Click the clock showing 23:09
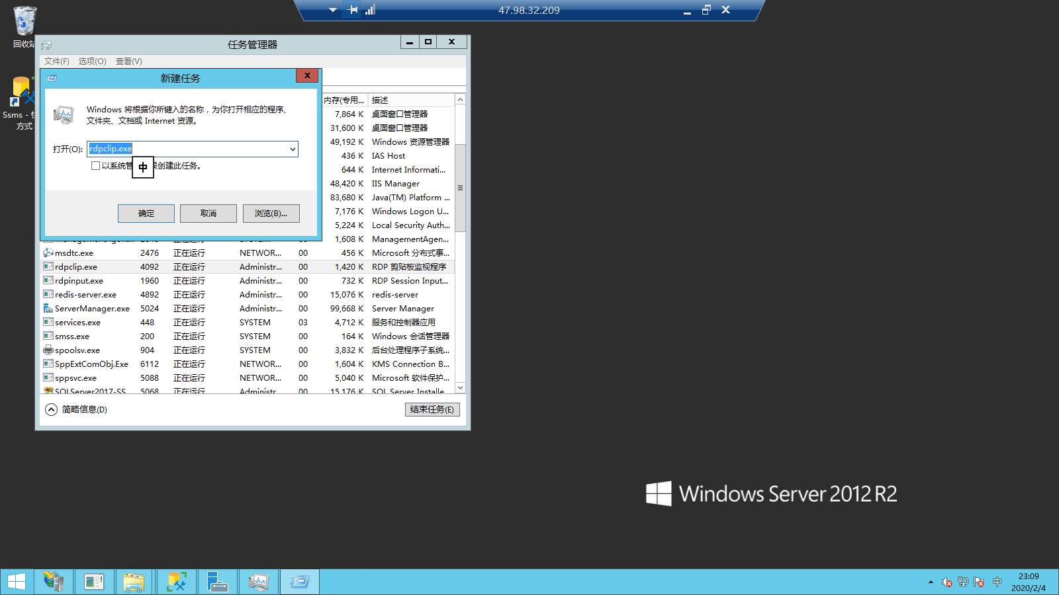 pyautogui.click(x=1029, y=576)
